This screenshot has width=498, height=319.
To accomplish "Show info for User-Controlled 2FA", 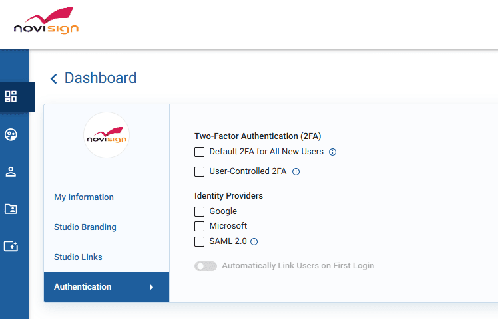I will 296,171.
